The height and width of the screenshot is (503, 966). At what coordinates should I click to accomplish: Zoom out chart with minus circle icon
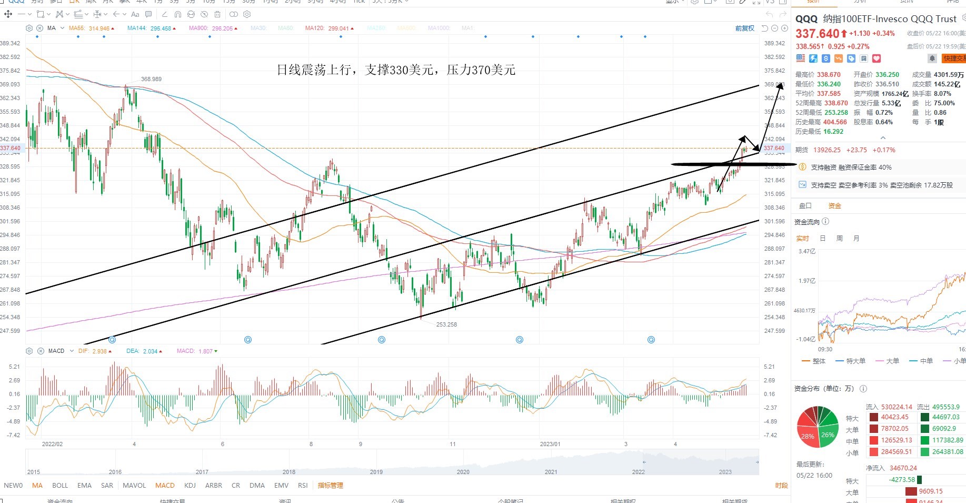775,28
